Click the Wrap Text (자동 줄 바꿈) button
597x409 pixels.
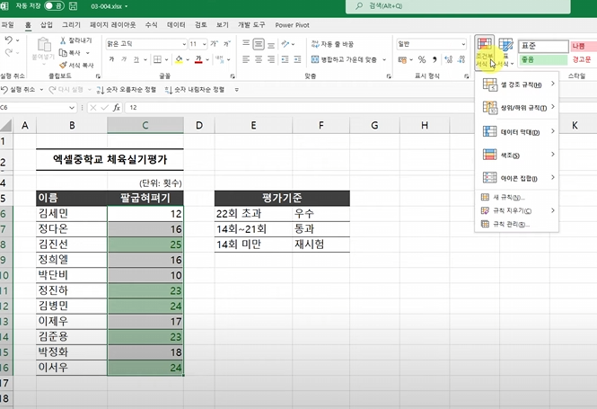[x=332, y=44]
